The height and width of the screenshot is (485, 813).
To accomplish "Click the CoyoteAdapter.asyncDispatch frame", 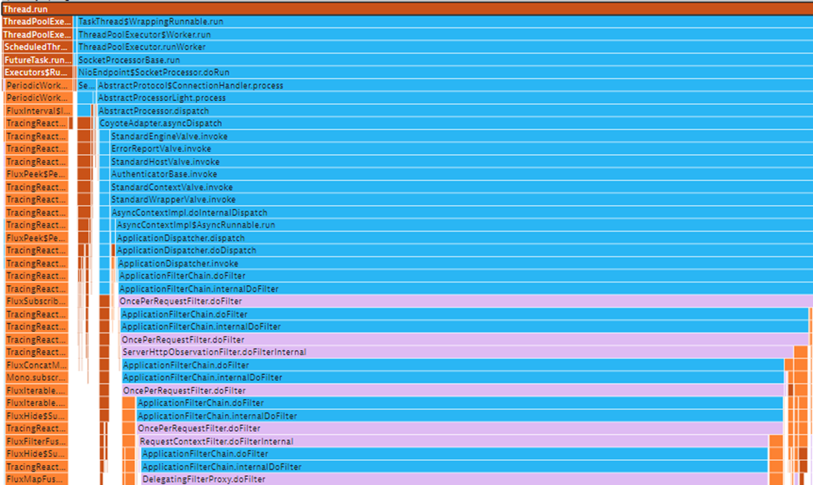I will pos(454,123).
